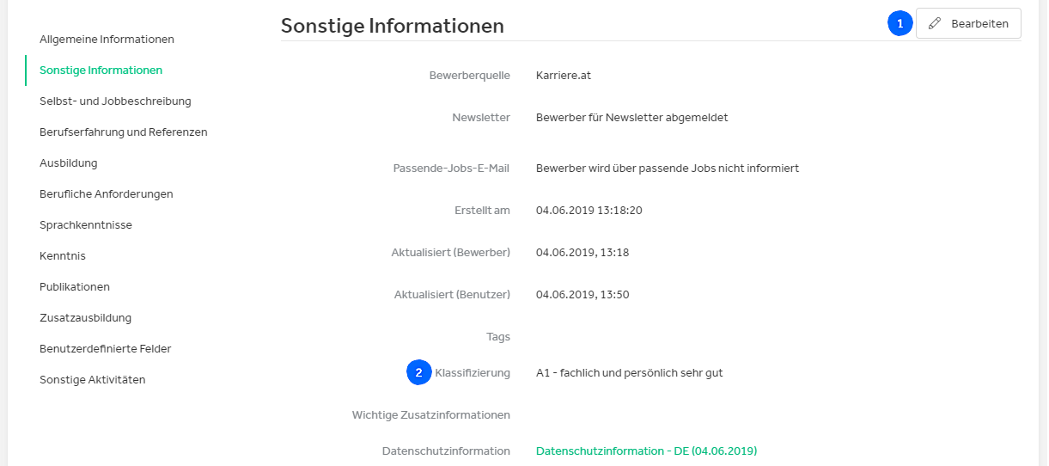Select Sonstige Informationen in sidebar
The width and height of the screenshot is (1049, 466).
(x=101, y=70)
